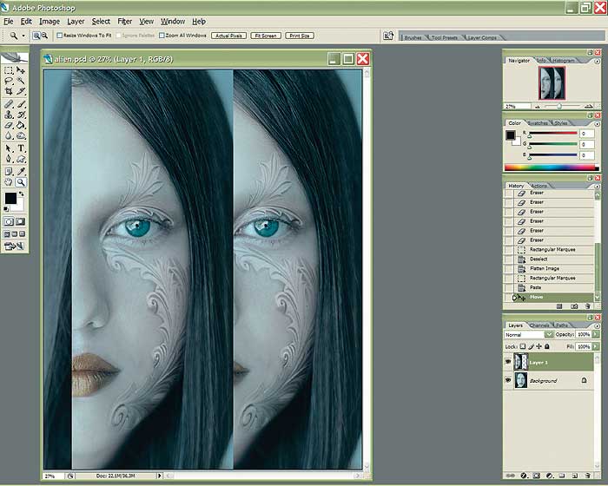
Task: Swap foreground and background colors
Action: [x=22, y=194]
